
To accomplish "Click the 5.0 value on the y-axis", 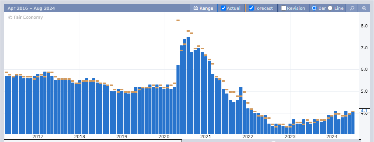I will (x=364, y=91).
